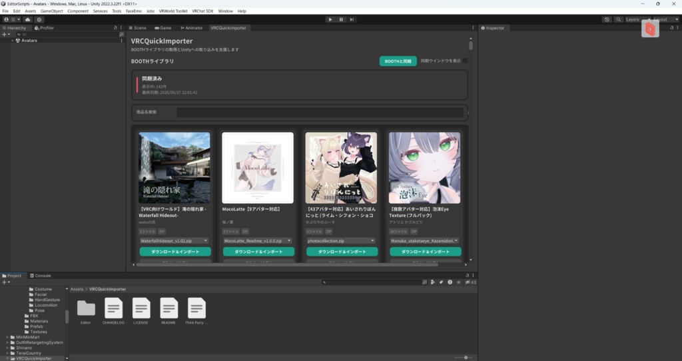The image size is (682, 361).
Task: Open the Hierarchy add object dropdown
Action: click(x=5, y=35)
